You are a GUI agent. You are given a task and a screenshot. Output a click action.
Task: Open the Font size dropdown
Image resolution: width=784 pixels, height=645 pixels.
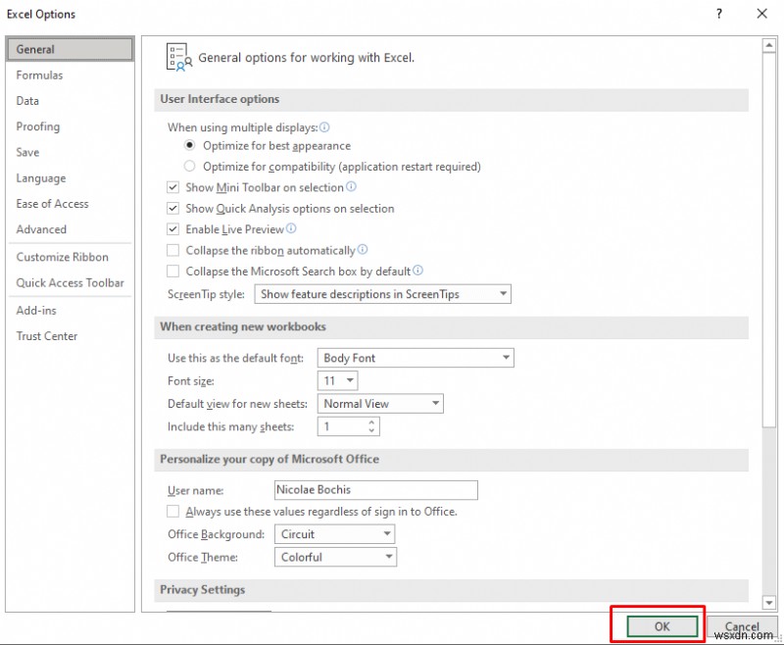(337, 380)
